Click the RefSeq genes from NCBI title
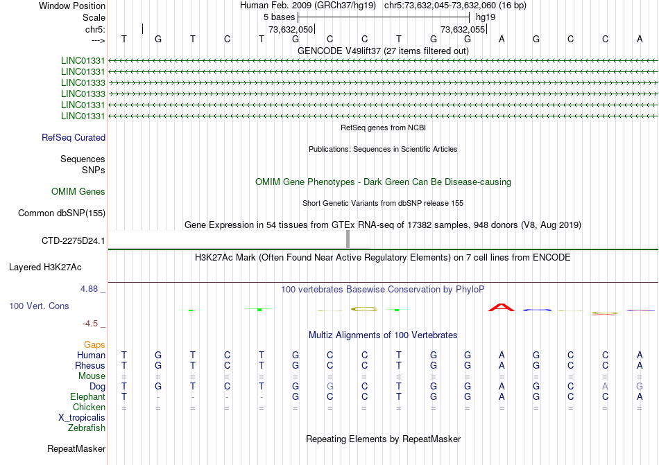This screenshot has height=465, width=659. [384, 128]
